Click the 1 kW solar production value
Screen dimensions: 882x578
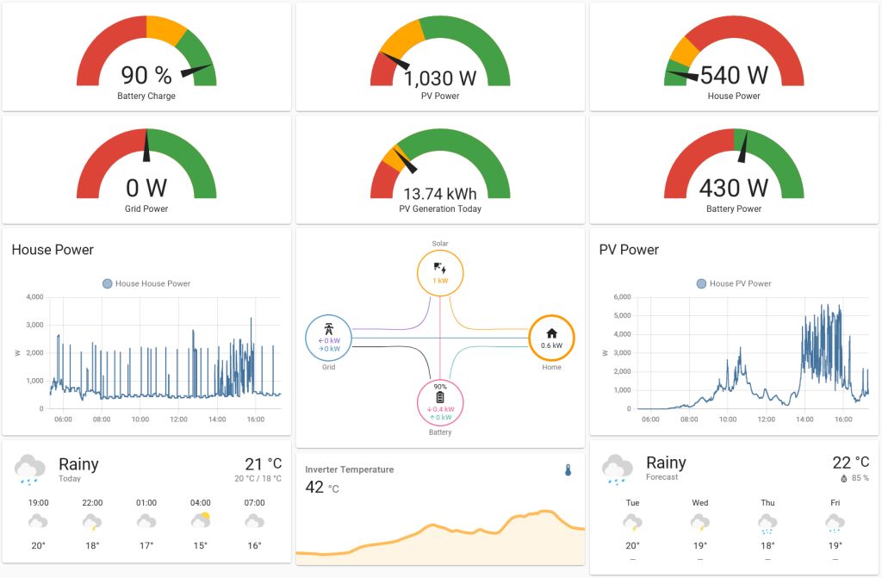click(440, 281)
